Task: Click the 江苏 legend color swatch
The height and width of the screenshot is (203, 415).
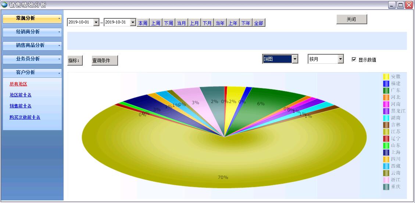Action: [x=386, y=132]
